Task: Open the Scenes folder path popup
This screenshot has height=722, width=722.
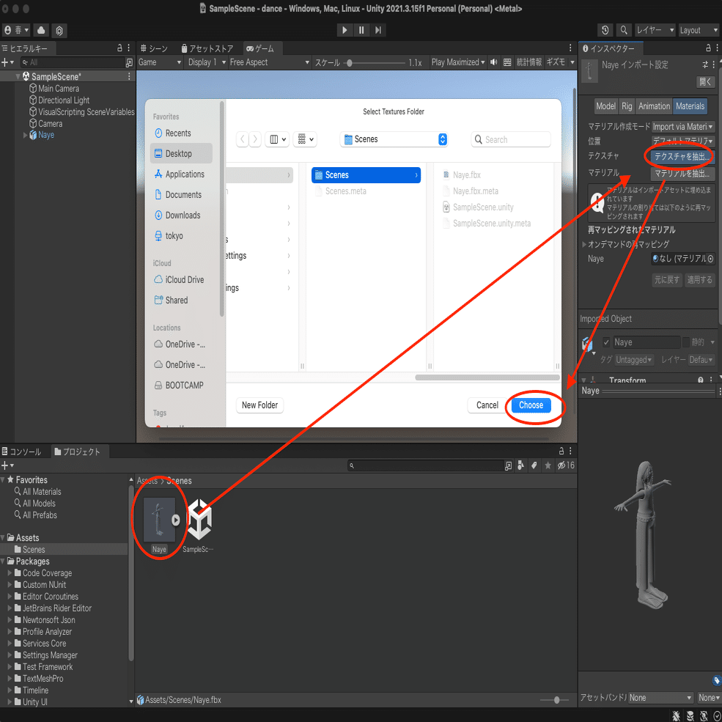Action: tap(394, 139)
